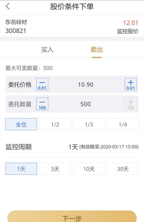The width and height of the screenshot is (144, 222).
Task: Open the 东岳硅材 300821 stock row
Action: coord(72,26)
